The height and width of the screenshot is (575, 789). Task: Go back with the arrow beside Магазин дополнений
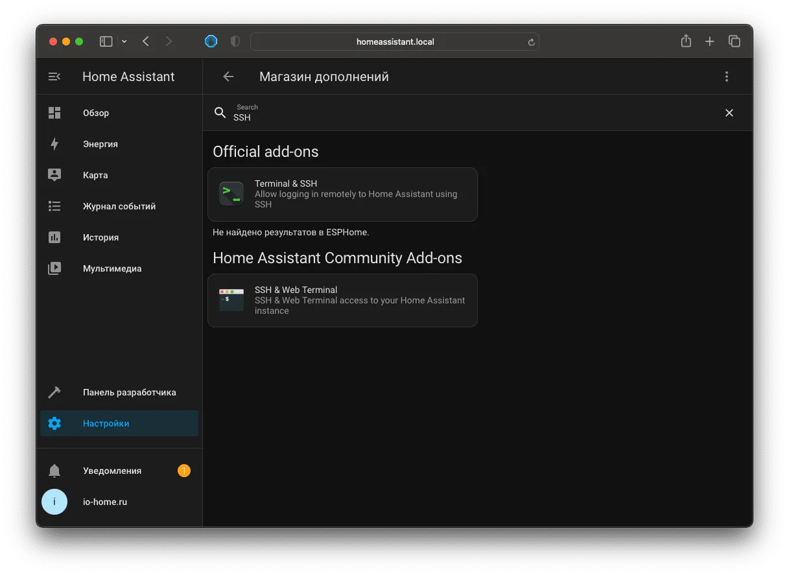[x=228, y=76]
